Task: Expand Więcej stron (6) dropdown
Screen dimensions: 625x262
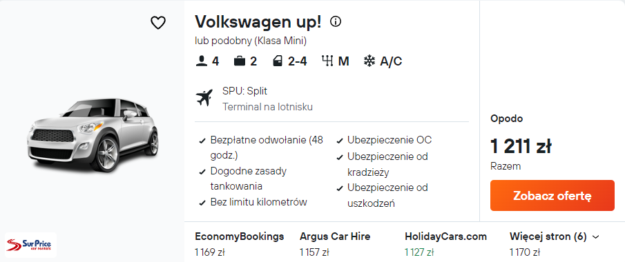Action: click(555, 237)
